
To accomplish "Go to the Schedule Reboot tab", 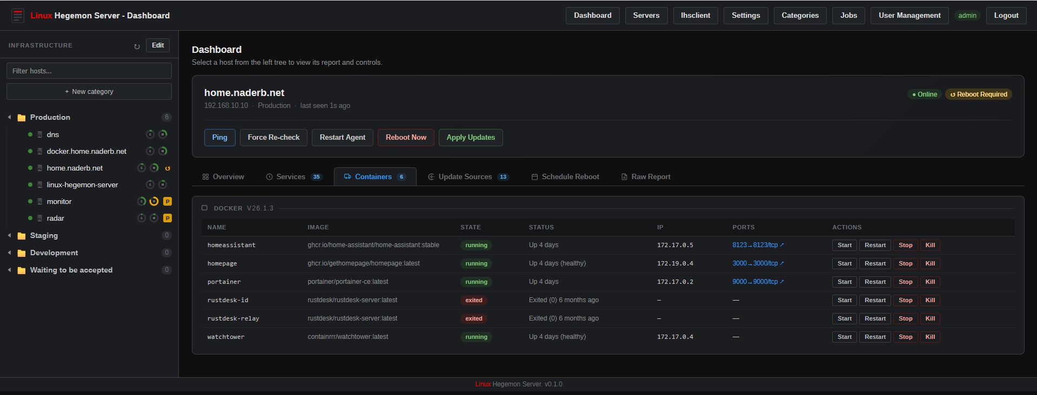I will pyautogui.click(x=565, y=176).
